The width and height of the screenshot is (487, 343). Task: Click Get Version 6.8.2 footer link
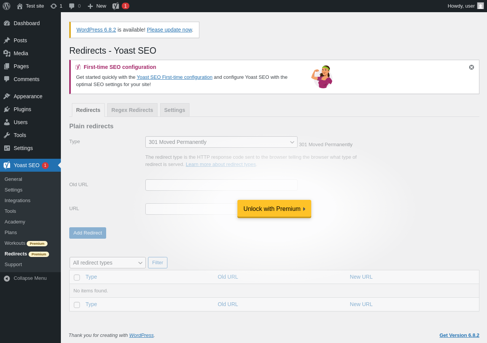click(459, 335)
